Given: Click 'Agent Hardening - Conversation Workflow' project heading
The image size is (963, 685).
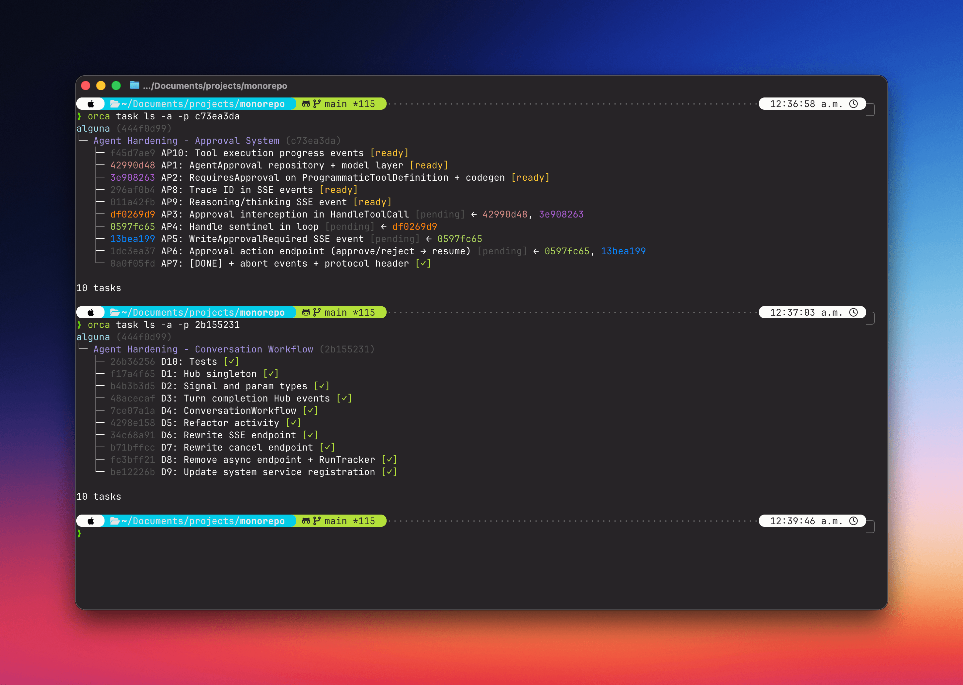Looking at the screenshot, I should point(203,349).
